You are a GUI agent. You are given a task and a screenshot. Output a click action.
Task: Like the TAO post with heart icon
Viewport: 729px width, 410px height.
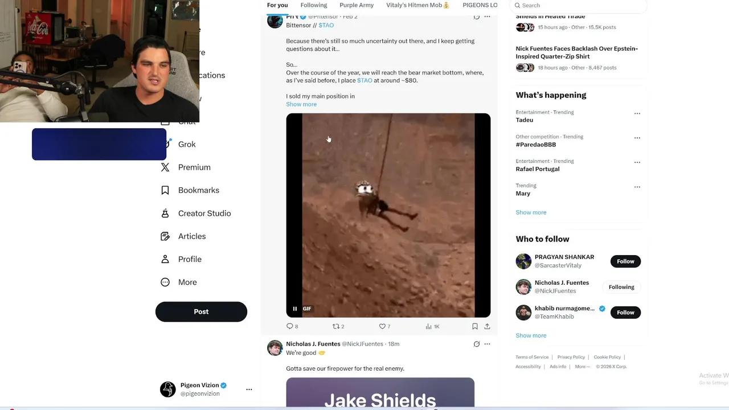(383, 326)
